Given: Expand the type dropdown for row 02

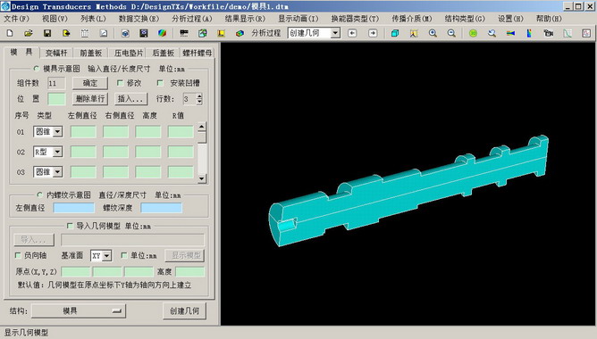Looking at the screenshot, I should pos(57,152).
